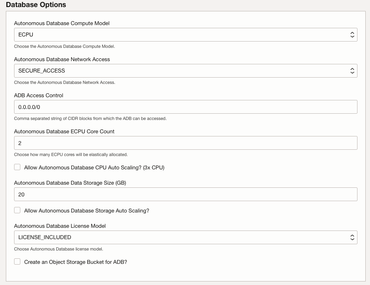Open the ECPU compute model selector

[x=156, y=34]
